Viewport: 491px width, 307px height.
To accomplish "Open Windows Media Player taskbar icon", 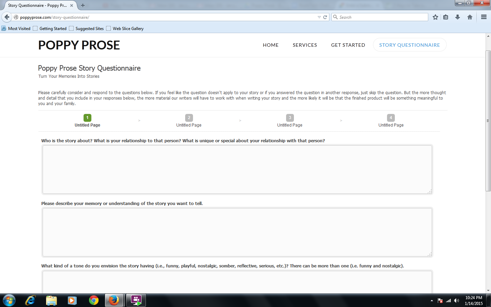I will point(72,300).
